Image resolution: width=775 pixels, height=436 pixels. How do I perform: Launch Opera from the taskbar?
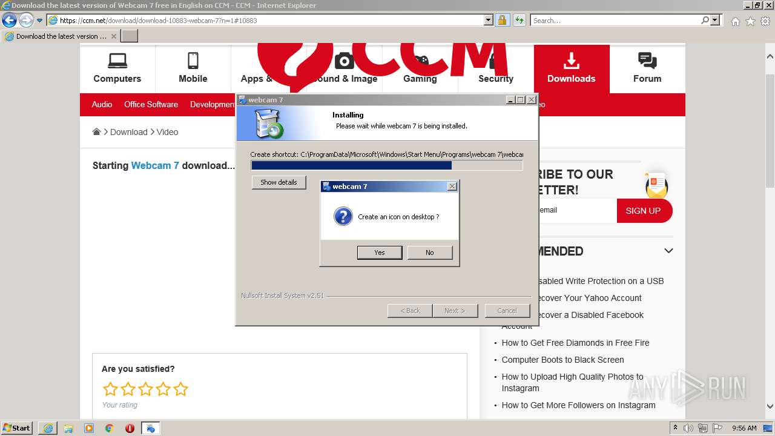(130, 428)
